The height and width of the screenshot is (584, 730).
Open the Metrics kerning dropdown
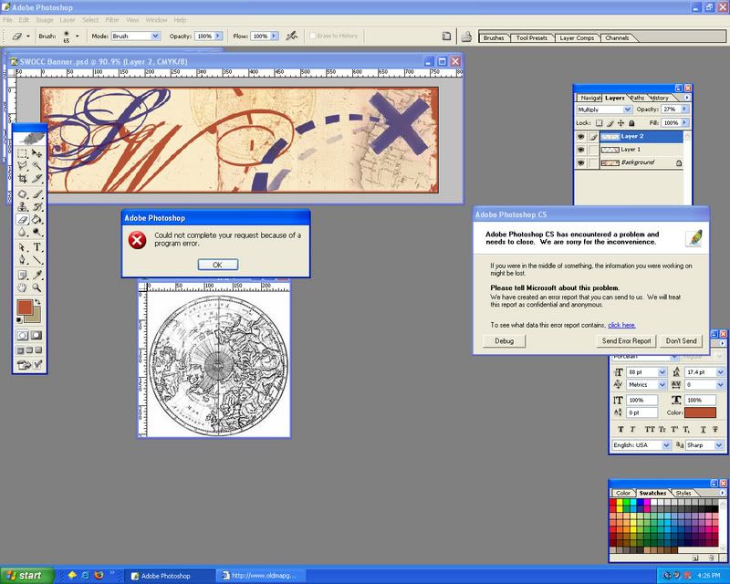click(647, 385)
